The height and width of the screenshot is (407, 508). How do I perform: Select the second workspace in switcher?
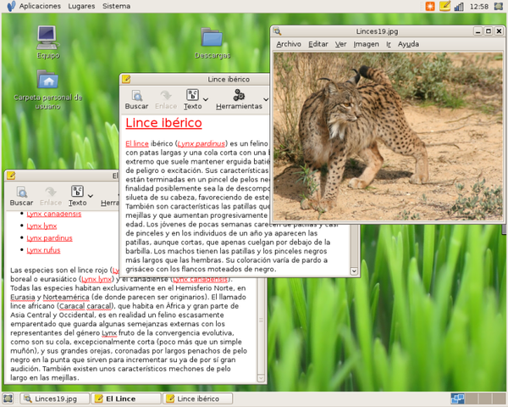click(x=472, y=399)
